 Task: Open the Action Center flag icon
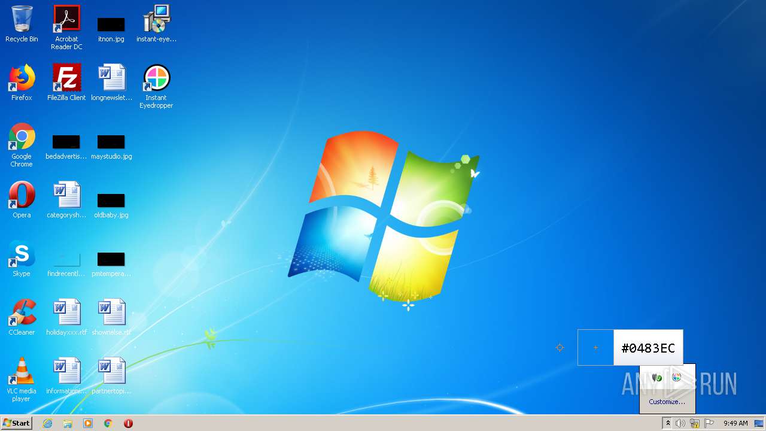pyautogui.click(x=709, y=423)
